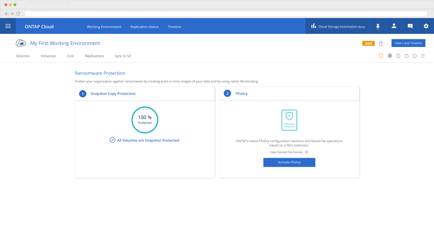Viewport: 434px width, 244px height.
Task: Click the FPolicy document shield icon
Action: (289, 120)
